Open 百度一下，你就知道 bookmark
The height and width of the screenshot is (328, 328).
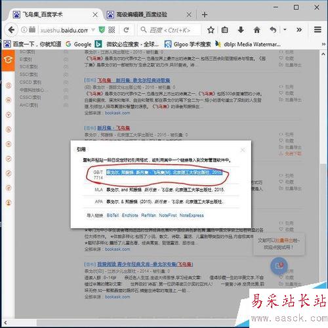[x=33, y=44]
